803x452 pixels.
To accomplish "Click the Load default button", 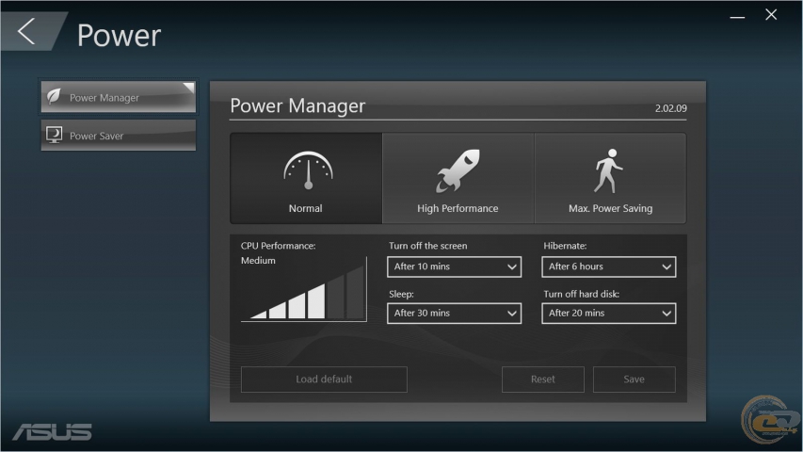I will [x=324, y=379].
